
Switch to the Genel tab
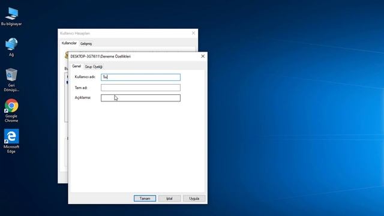tap(76, 66)
